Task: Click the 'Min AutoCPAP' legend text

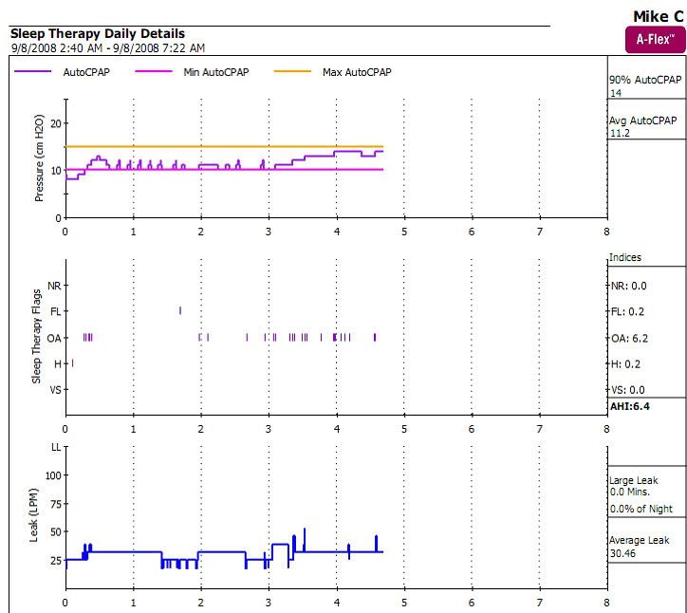Action: pyautogui.click(x=216, y=72)
